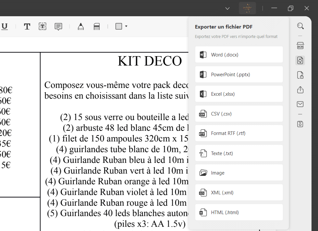The image size is (318, 231).
Task: Export PDF as Image
Action: (x=239, y=173)
